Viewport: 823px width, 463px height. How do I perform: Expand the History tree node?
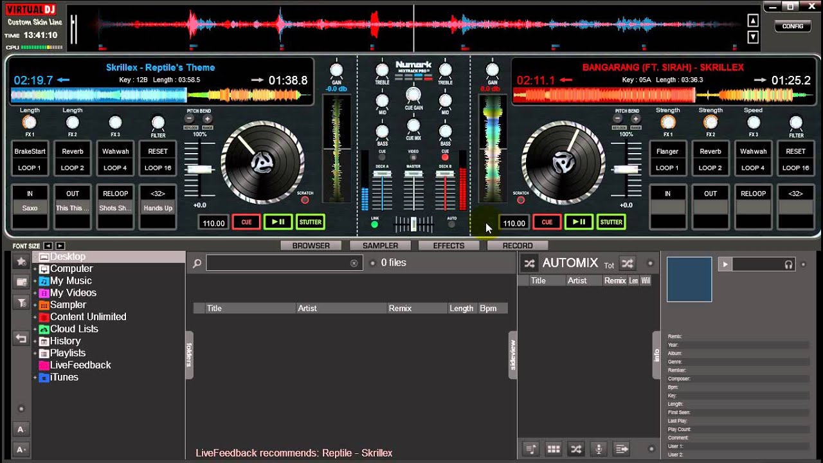[35, 341]
